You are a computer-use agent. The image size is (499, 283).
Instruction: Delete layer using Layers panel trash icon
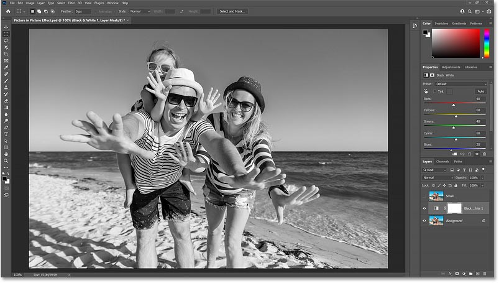coord(485,274)
